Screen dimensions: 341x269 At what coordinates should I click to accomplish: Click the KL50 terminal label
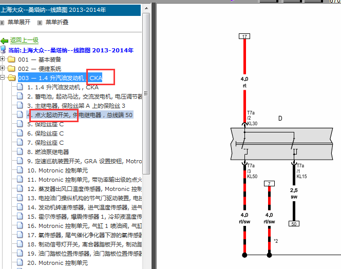(252, 177)
